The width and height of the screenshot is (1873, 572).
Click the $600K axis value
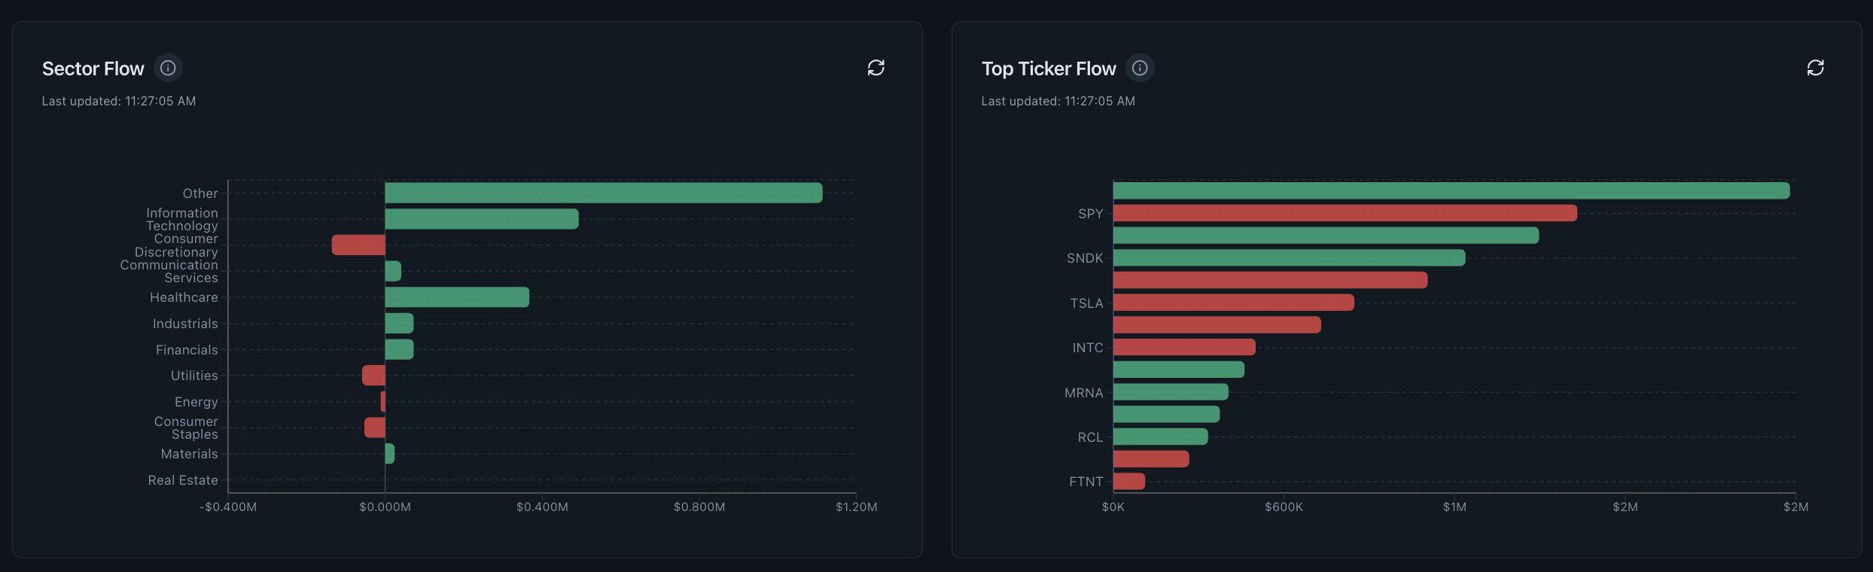[x=1284, y=507]
